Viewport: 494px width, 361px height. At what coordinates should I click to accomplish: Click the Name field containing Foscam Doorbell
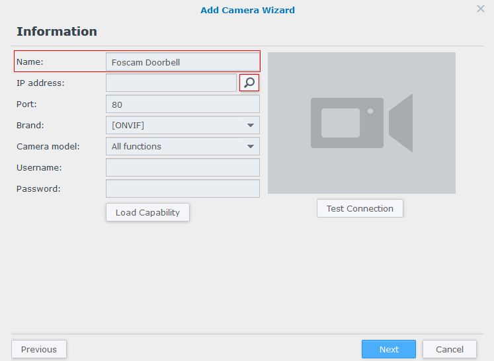[x=183, y=62]
